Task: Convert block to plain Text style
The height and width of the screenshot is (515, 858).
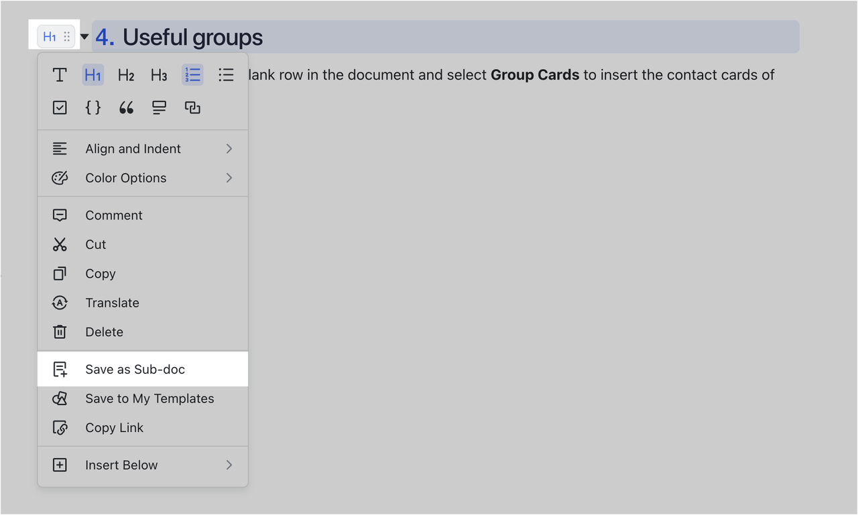Action: click(59, 75)
